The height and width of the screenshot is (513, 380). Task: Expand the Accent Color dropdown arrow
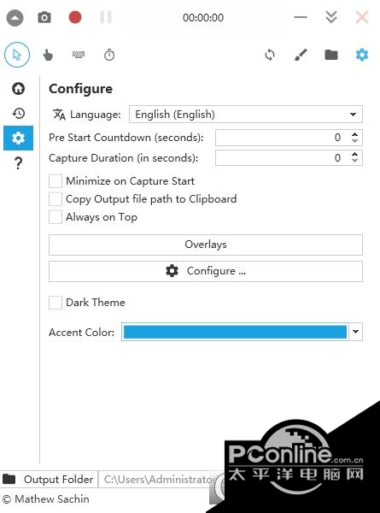(356, 332)
